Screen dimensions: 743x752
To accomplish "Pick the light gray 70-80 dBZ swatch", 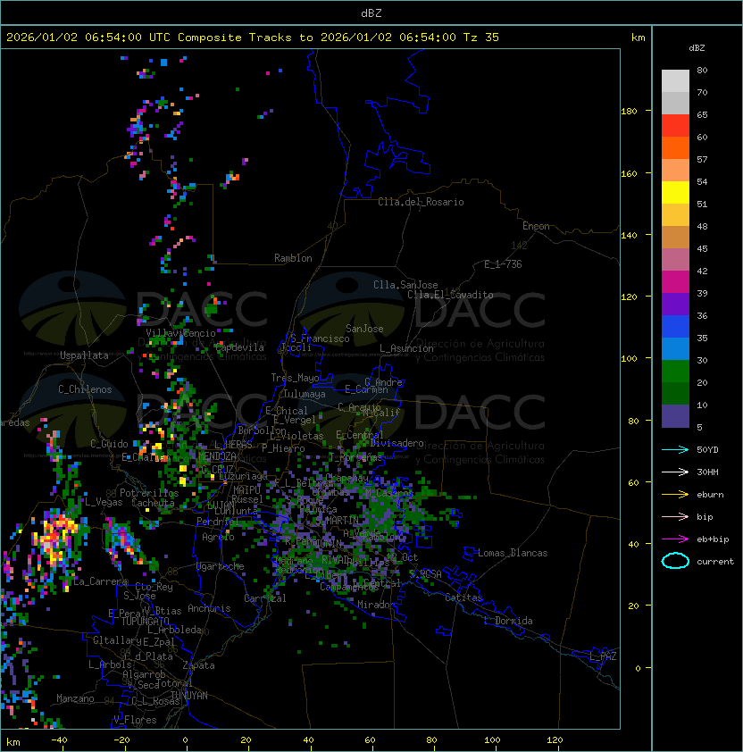I will coord(675,80).
